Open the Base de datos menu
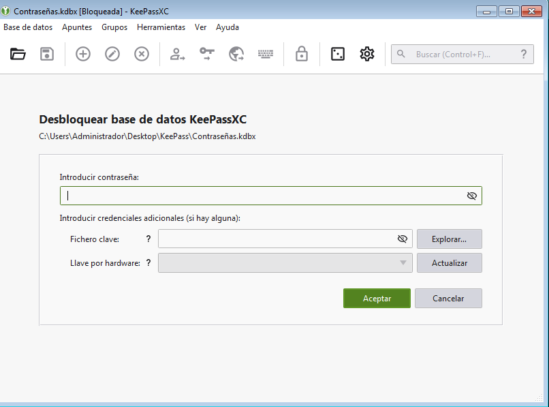Screen dimensions: 549x407 pyautogui.click(x=28, y=27)
